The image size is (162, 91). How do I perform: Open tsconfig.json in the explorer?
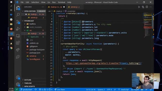(34, 59)
